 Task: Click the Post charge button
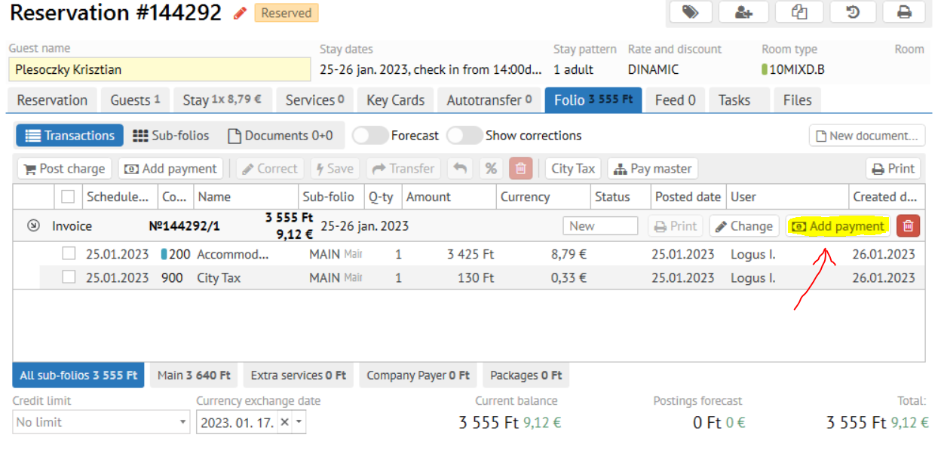click(x=64, y=169)
